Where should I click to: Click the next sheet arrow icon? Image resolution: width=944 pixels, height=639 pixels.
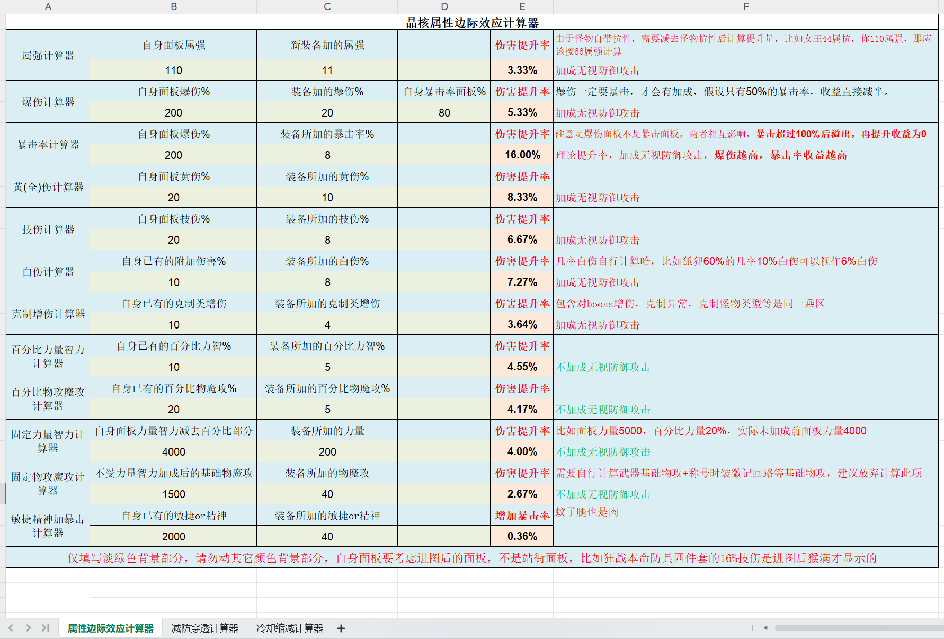click(28, 628)
